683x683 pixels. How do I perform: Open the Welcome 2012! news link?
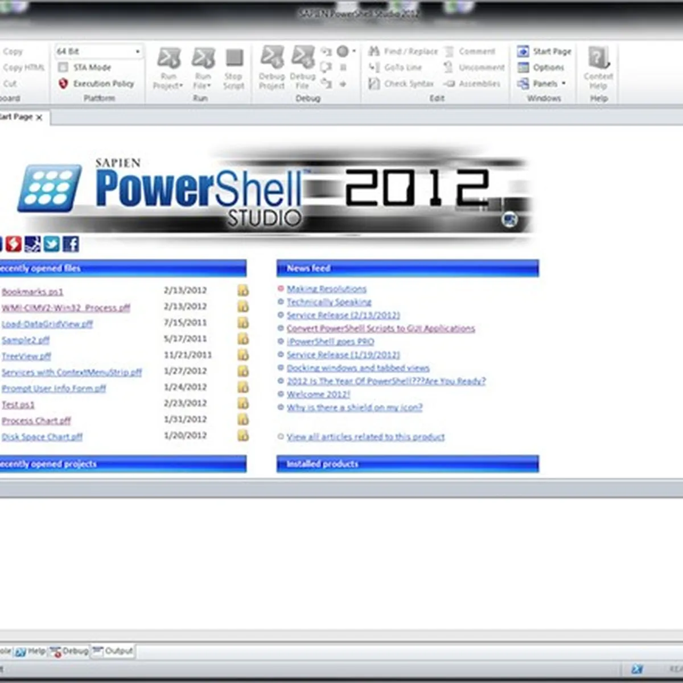click(x=318, y=394)
